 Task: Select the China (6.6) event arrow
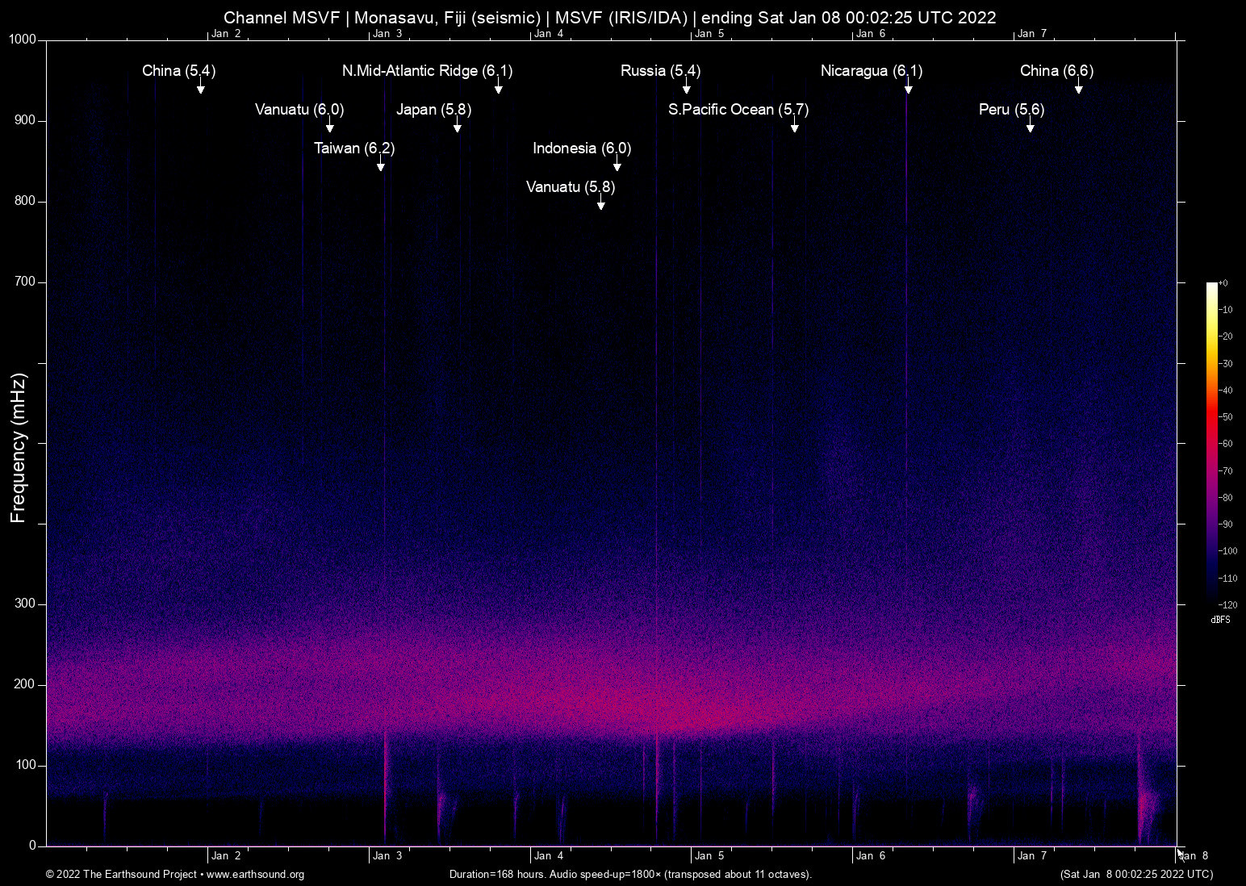click(1079, 89)
